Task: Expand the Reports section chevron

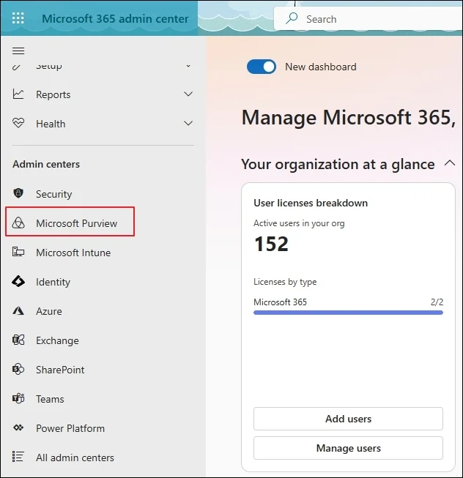Action: point(188,94)
